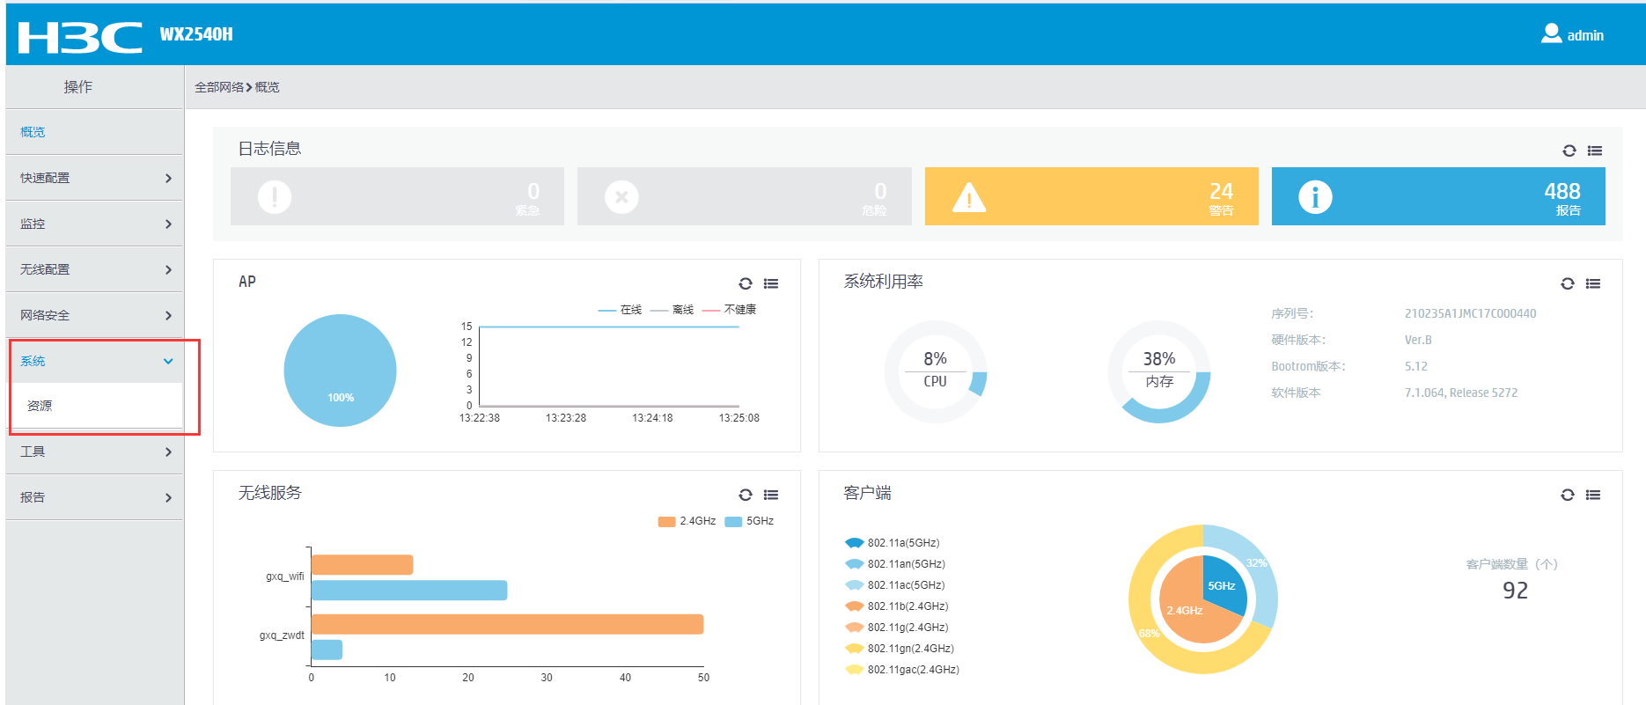Screen dimensions: 1646x705
Task: Expand the 快速配置 menu
Action: 94,178
